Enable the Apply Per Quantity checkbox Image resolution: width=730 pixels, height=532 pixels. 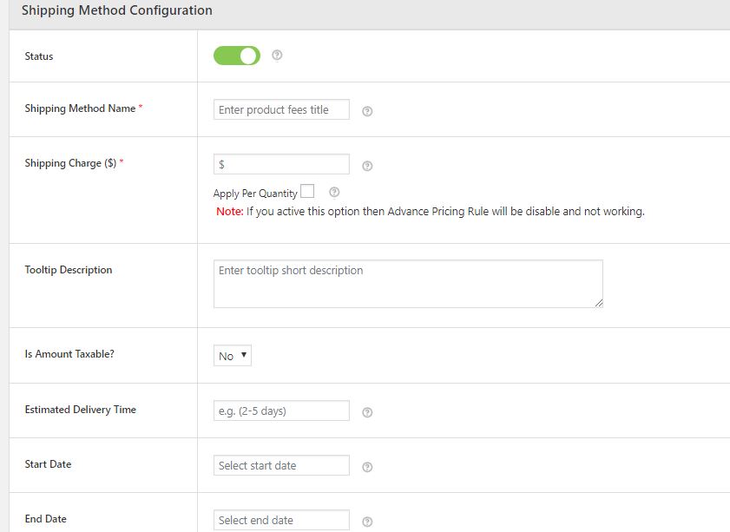[307, 191]
